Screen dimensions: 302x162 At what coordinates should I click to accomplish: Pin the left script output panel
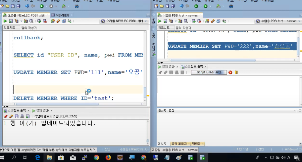pyautogui.click(x=6, y=116)
